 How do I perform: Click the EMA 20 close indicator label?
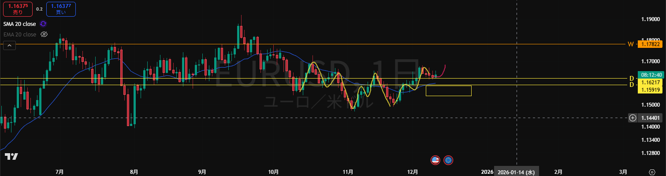pyautogui.click(x=19, y=34)
